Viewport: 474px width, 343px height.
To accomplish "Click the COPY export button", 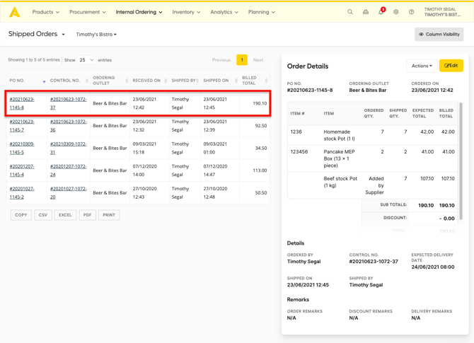I will (x=21, y=215).
